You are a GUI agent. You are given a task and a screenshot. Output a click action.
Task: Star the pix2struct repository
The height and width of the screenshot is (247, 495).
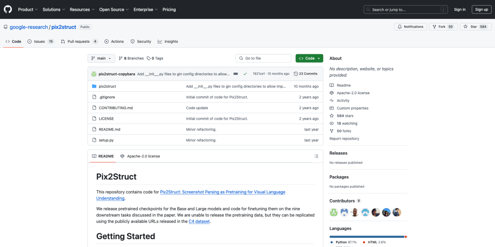(x=470, y=27)
